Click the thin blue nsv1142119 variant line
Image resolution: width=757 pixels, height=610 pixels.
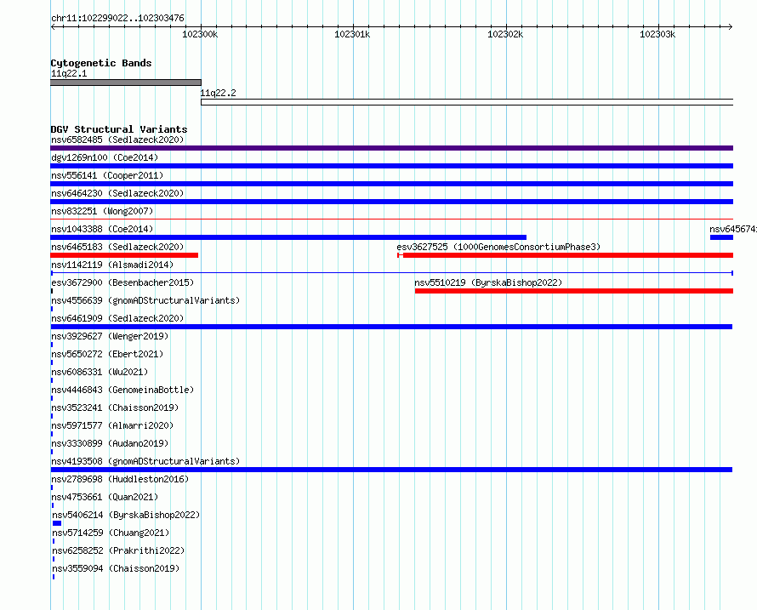pos(391,273)
